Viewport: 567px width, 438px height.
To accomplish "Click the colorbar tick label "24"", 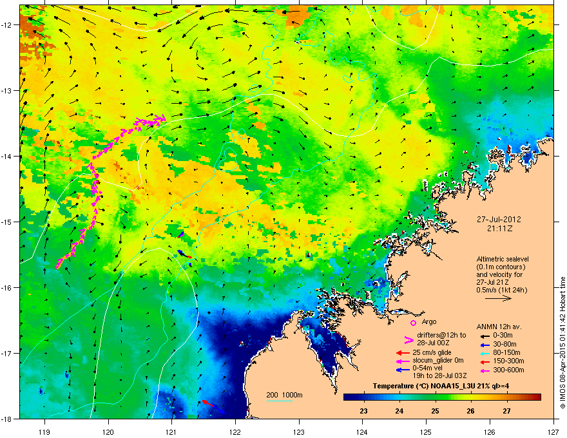I will click(399, 411).
